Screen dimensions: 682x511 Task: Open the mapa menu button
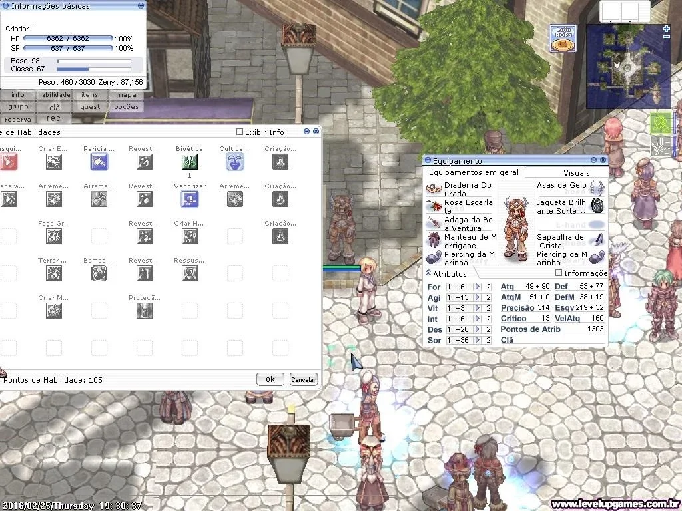[x=126, y=94]
